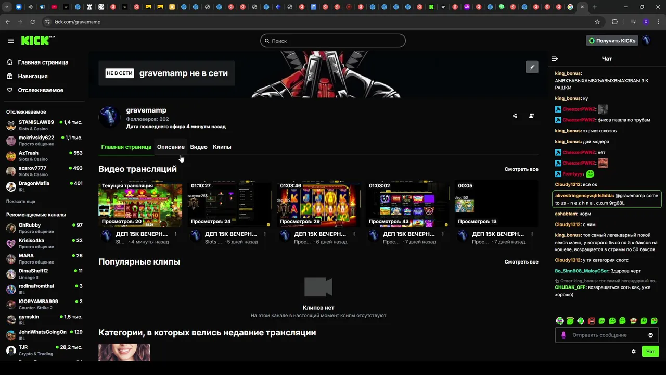Image resolution: width=666 pixels, height=375 pixels.
Task: Open the 01:03:46 video thumbnail
Action: click(318, 204)
